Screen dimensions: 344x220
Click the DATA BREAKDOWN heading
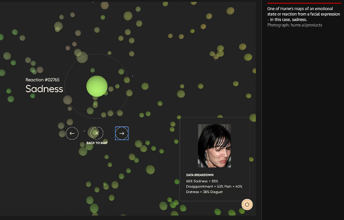tap(200, 175)
